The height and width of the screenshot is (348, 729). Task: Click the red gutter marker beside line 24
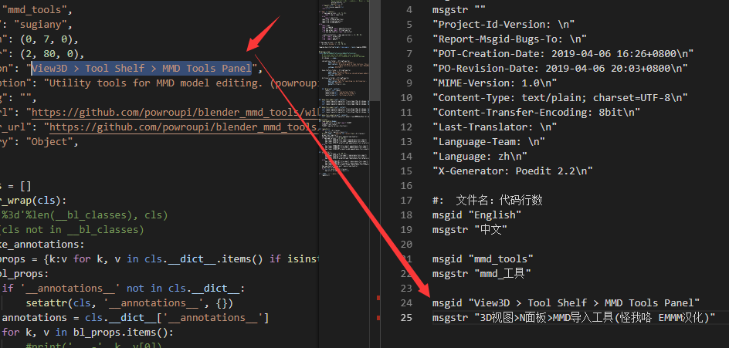click(378, 298)
